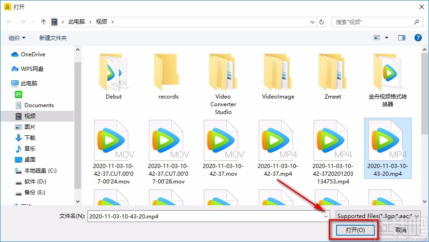Select file 2020-11-03-10-42-37.mov
The image size is (429, 242).
point(223,148)
